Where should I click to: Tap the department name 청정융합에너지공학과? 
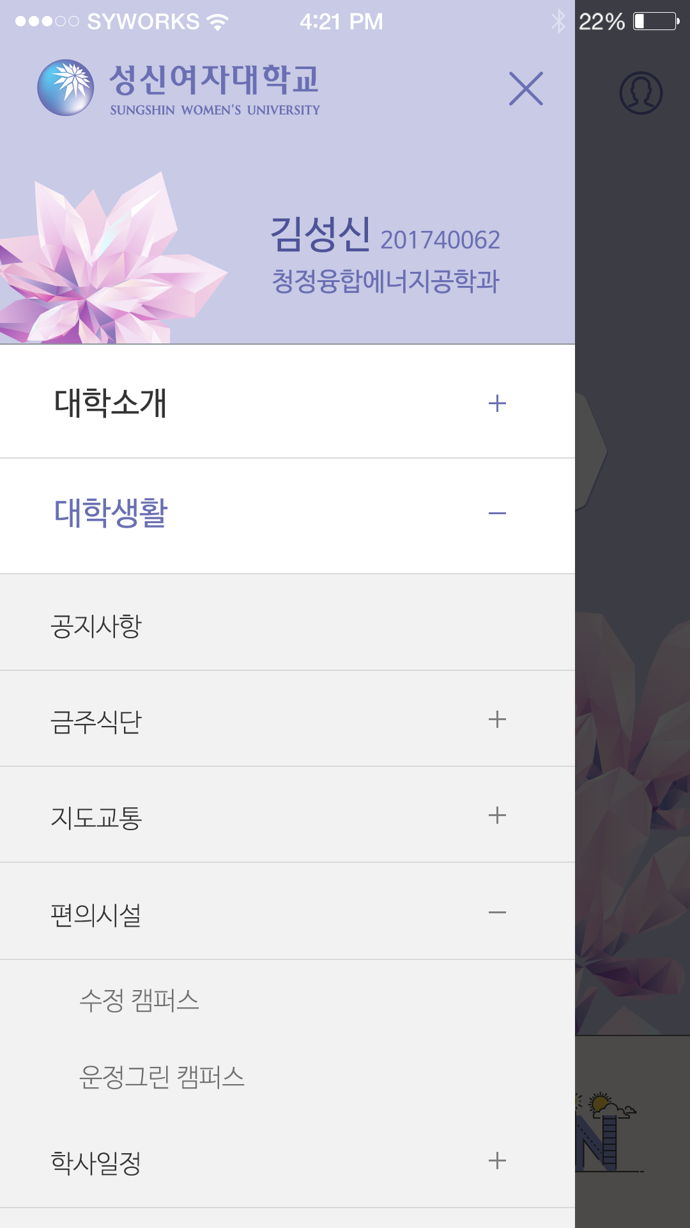(x=385, y=281)
